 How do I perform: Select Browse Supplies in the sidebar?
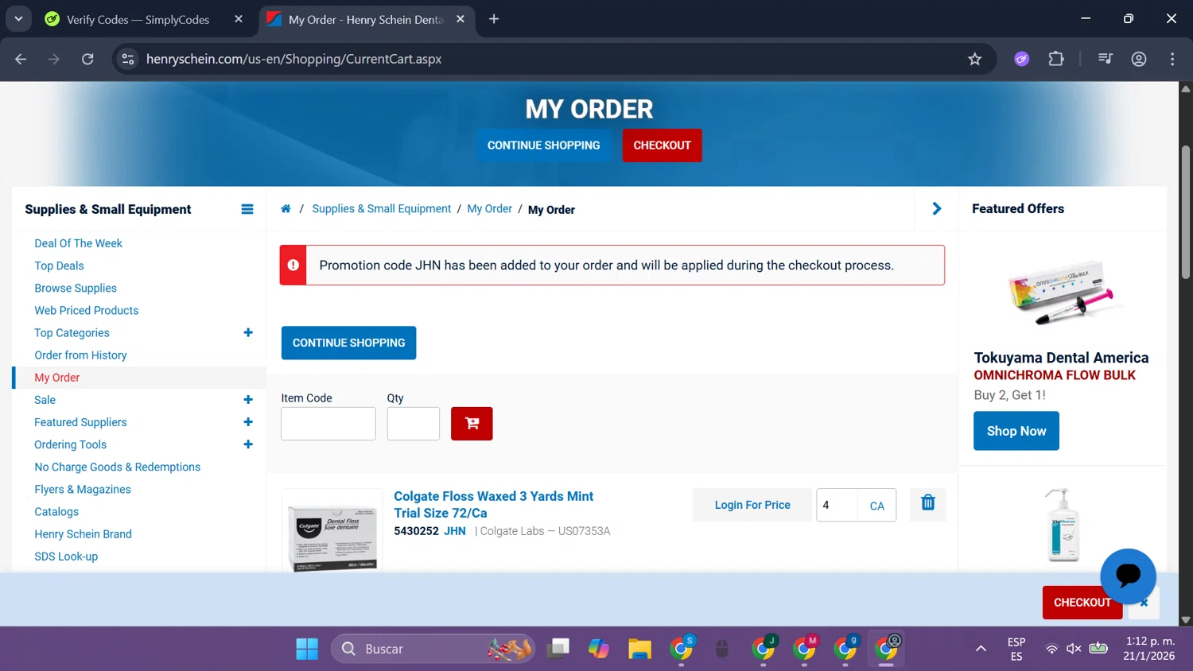point(76,288)
